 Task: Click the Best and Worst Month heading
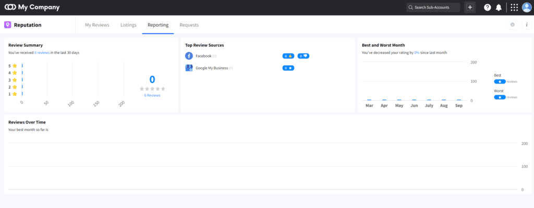coord(383,45)
